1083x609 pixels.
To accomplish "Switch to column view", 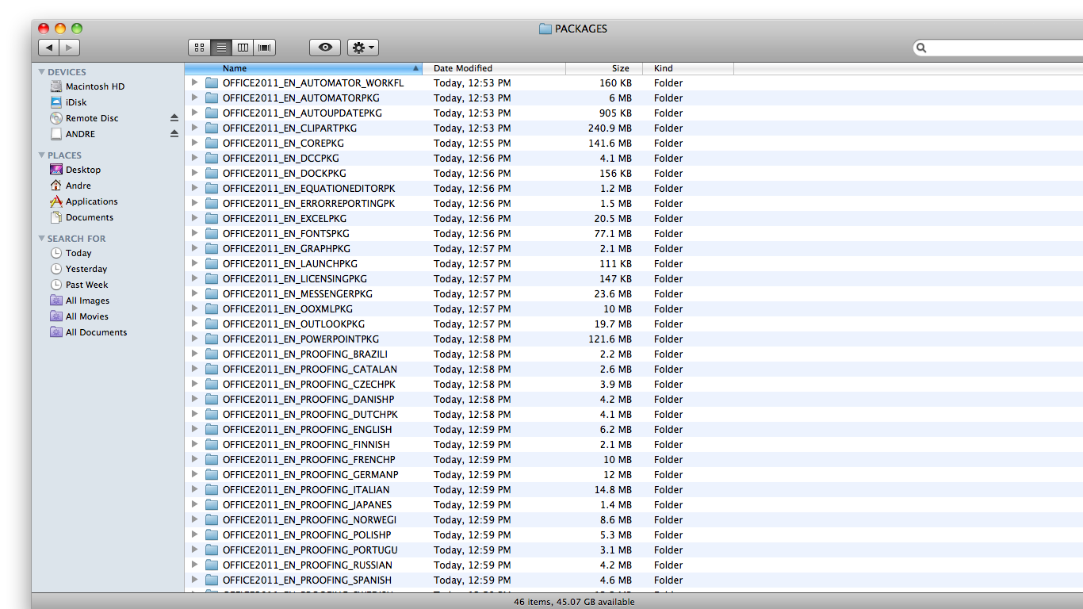I will click(x=243, y=48).
